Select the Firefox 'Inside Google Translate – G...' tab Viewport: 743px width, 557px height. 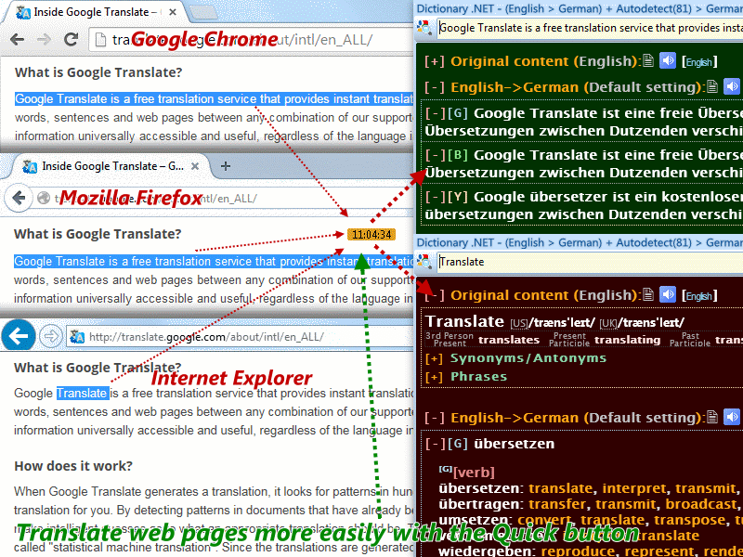111,166
